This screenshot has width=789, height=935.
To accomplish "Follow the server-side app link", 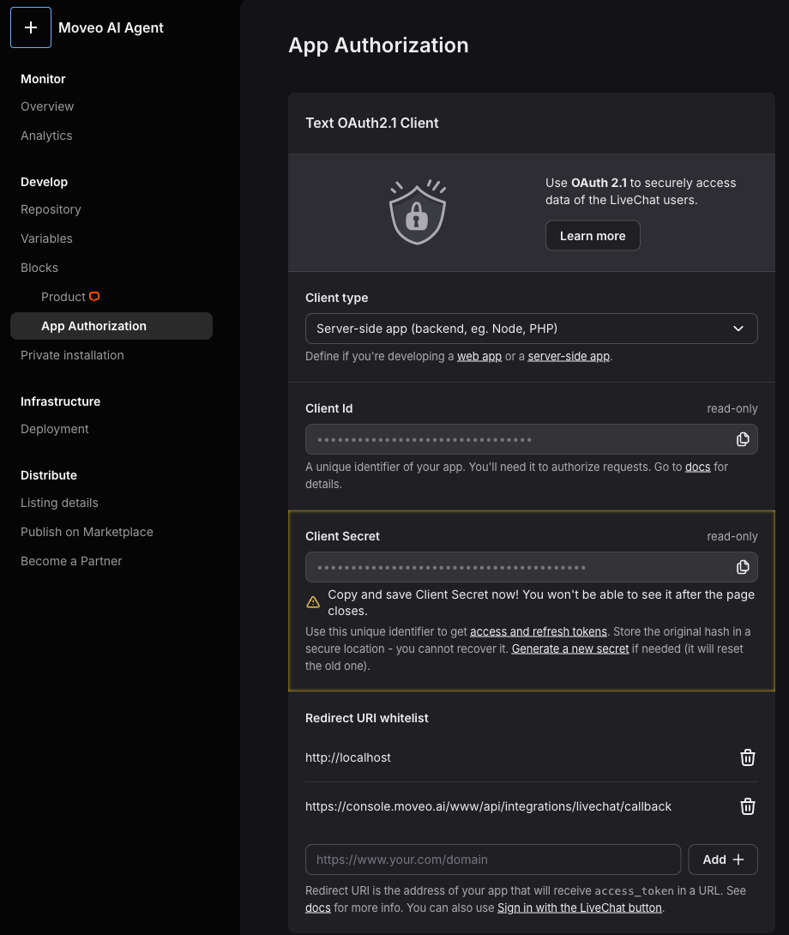I will pos(569,357).
